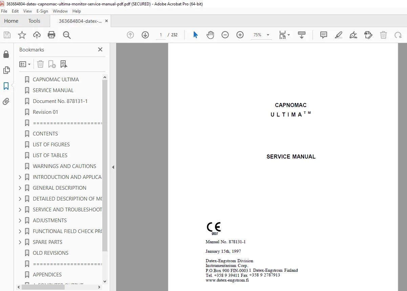Open the Edit menu
The width and height of the screenshot is (407, 291).
click(x=15, y=11)
